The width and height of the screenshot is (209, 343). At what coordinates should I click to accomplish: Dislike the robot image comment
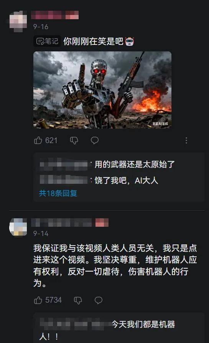(74, 140)
